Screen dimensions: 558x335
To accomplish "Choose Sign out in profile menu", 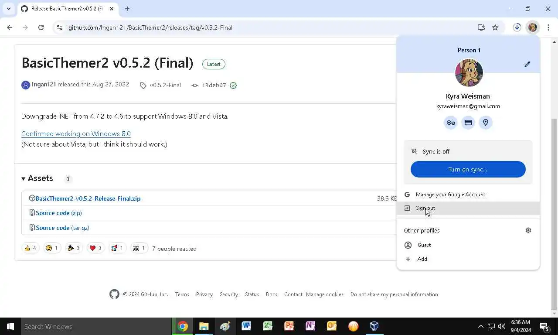I will click(468, 208).
